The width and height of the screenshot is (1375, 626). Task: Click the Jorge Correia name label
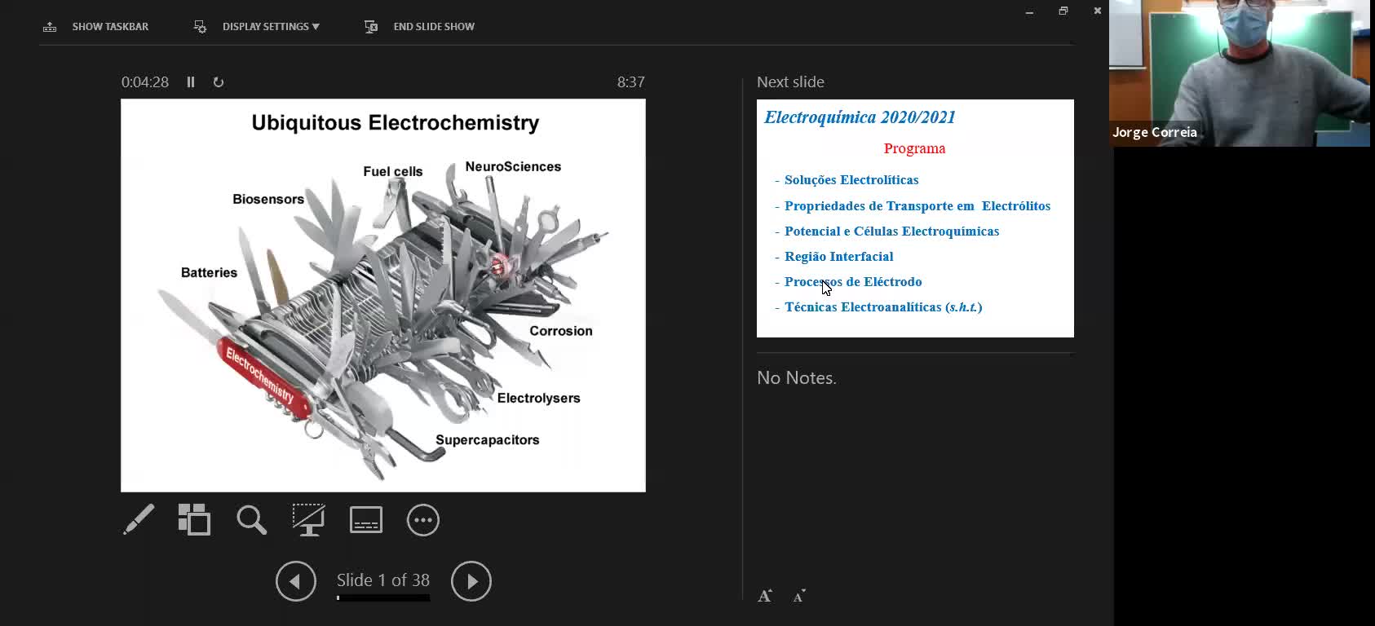tap(1155, 132)
